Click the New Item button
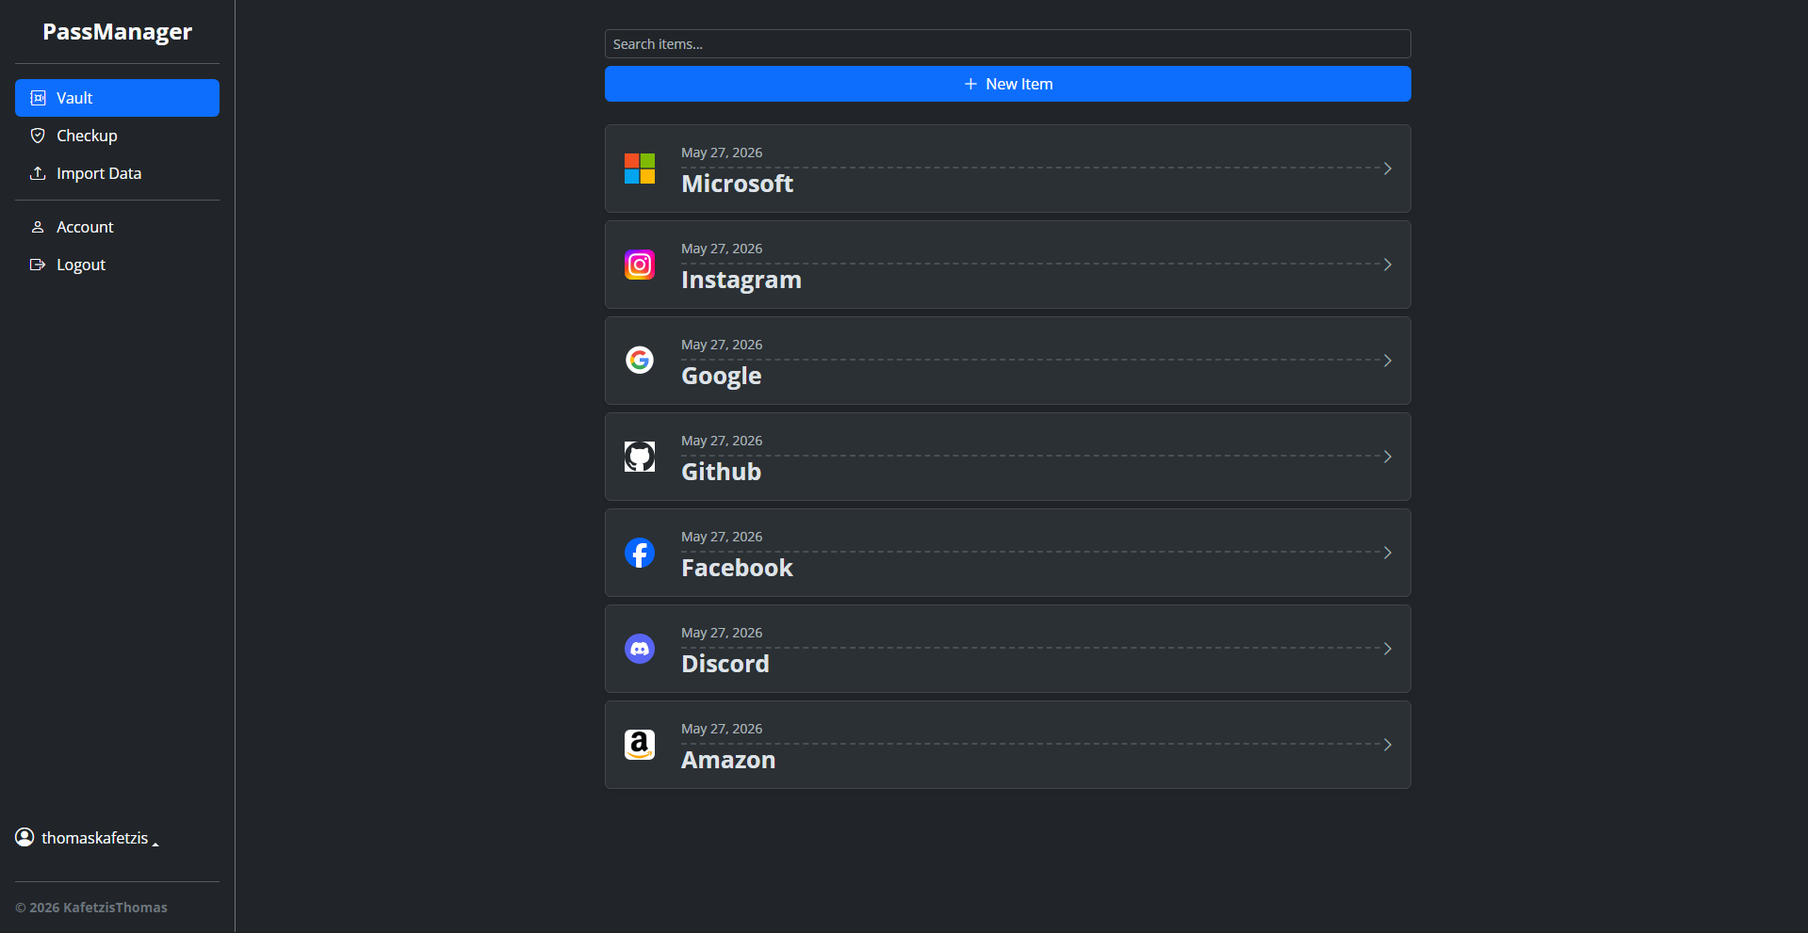The height and width of the screenshot is (933, 1808). [x=1007, y=84]
